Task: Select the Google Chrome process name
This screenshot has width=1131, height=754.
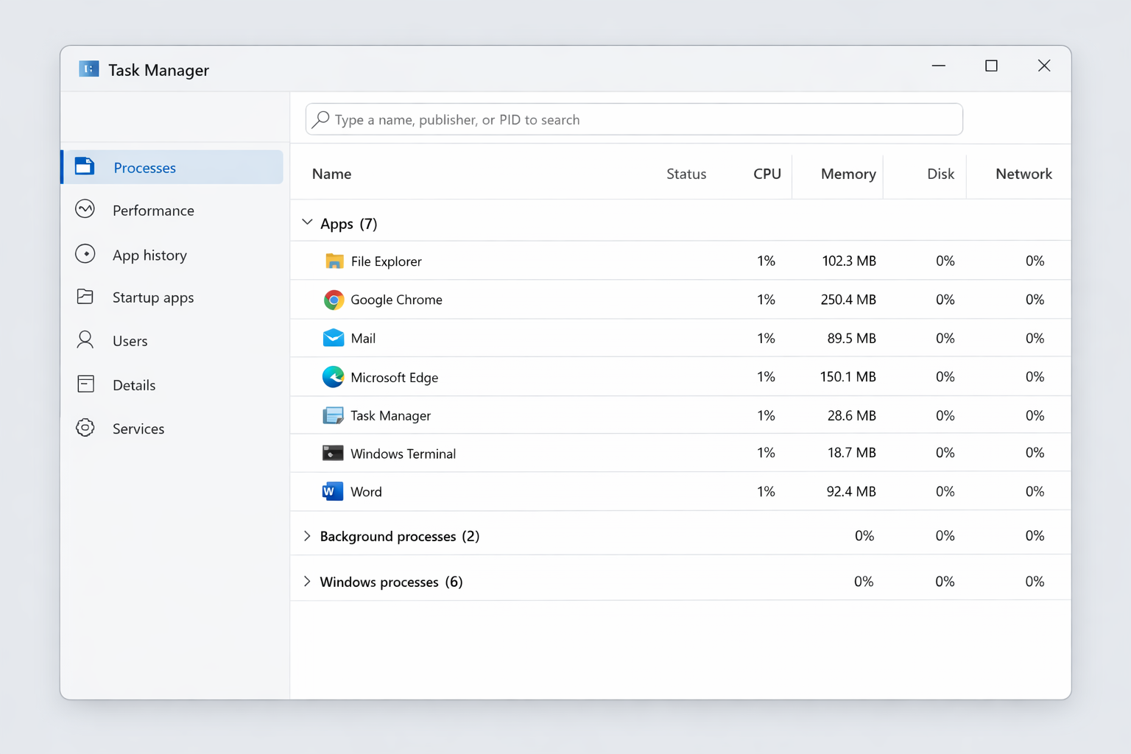Action: (x=396, y=300)
